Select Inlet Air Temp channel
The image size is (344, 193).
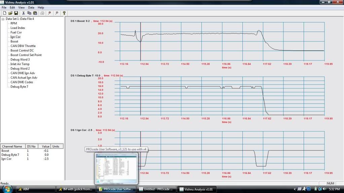pyautogui.click(x=20, y=64)
